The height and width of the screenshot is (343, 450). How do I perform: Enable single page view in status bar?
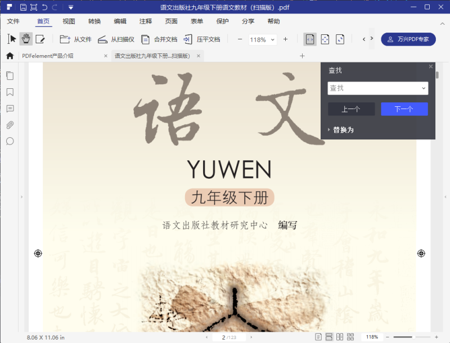click(x=319, y=337)
